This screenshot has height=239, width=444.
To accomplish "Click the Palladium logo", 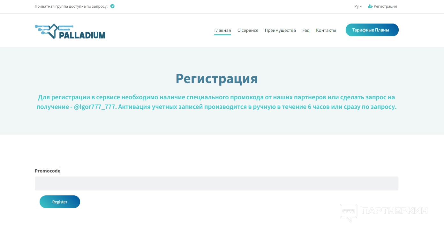I will 70,32.
